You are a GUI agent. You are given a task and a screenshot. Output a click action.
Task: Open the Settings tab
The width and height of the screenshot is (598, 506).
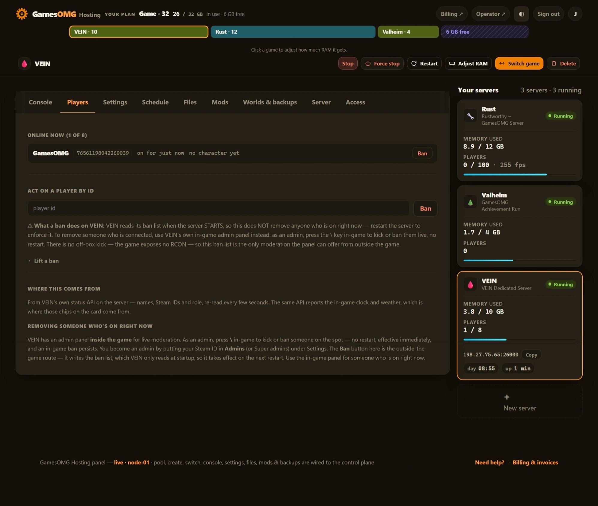point(115,102)
